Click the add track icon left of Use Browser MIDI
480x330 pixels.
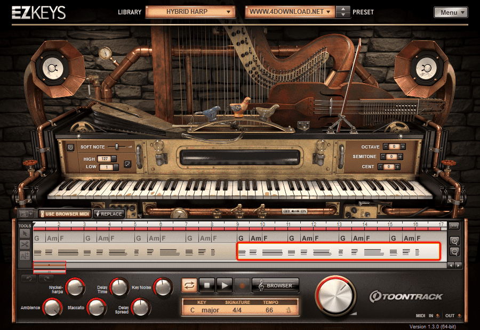coord(27,214)
